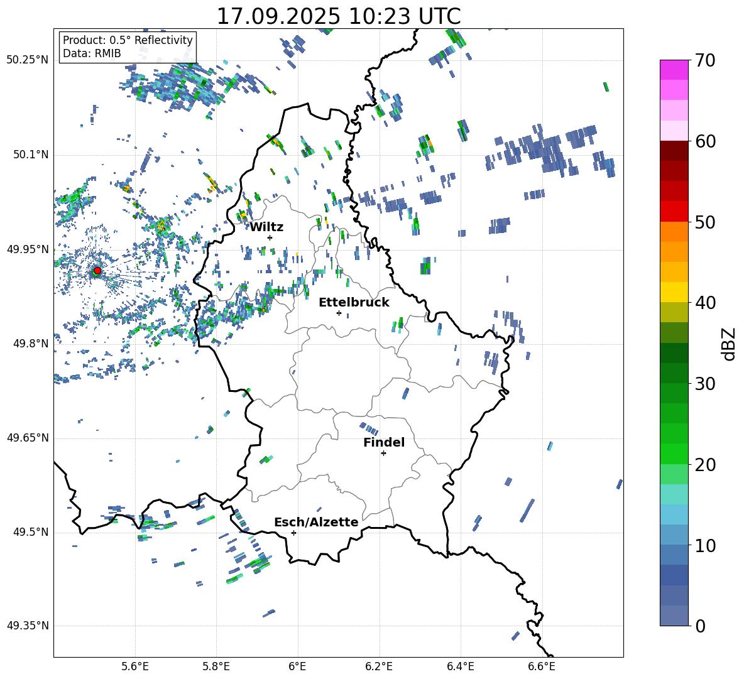The height and width of the screenshot is (679, 744).
Task: Click the Findel station label
Action: (384, 442)
